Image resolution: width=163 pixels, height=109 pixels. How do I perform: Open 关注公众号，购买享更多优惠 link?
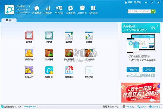pos(140,76)
